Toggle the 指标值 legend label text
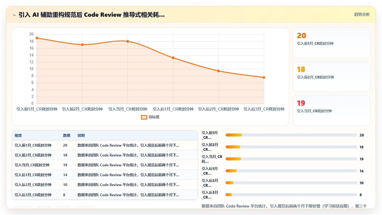 tap(154, 117)
